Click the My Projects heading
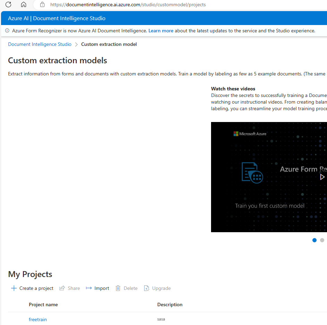 coord(30,274)
